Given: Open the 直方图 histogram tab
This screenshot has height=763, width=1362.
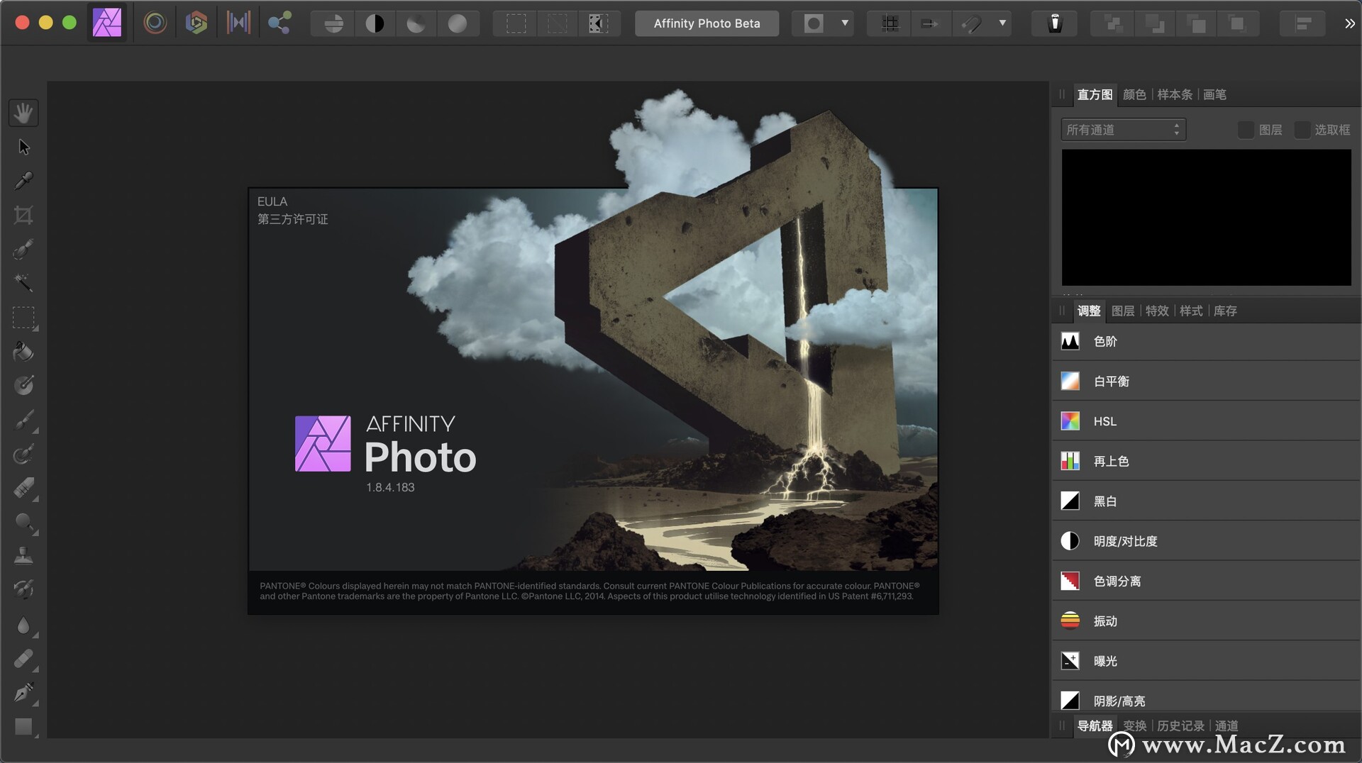Looking at the screenshot, I should [1095, 94].
